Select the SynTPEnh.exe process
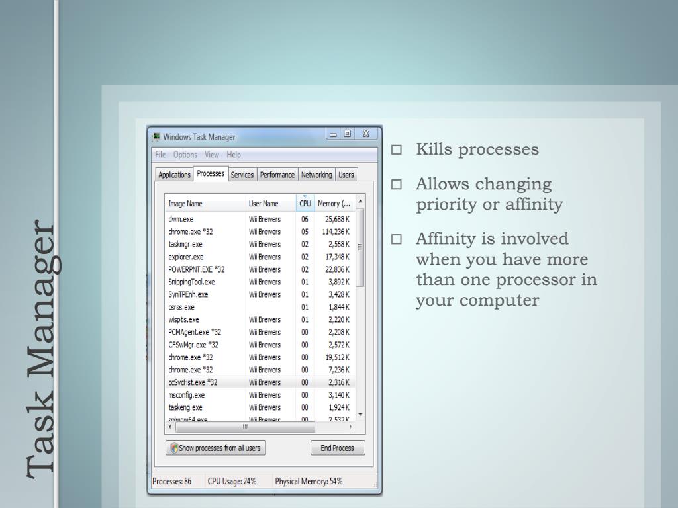Viewport: 678px width, 508px height. tap(260, 294)
